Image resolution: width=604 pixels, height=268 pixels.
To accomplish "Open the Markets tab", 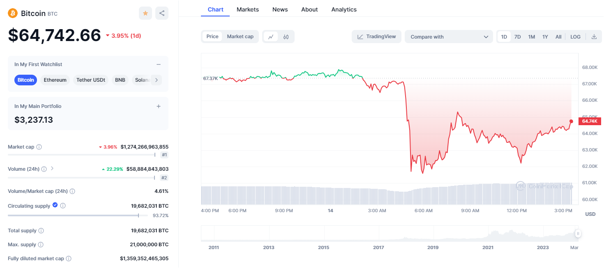I will pos(248,9).
